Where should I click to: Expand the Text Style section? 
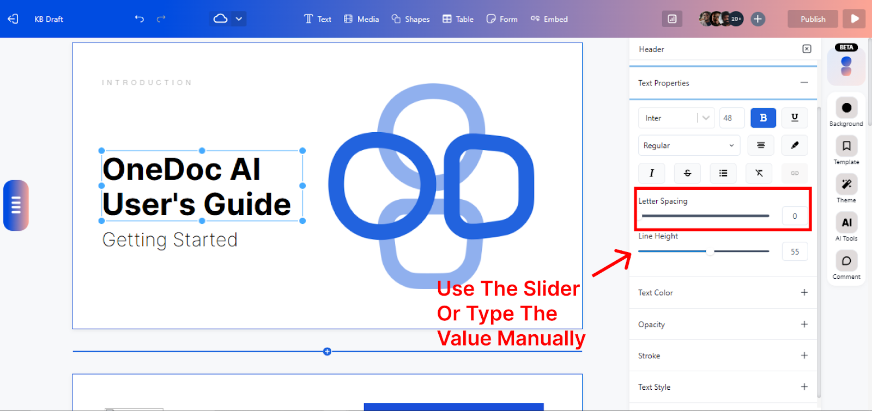804,387
